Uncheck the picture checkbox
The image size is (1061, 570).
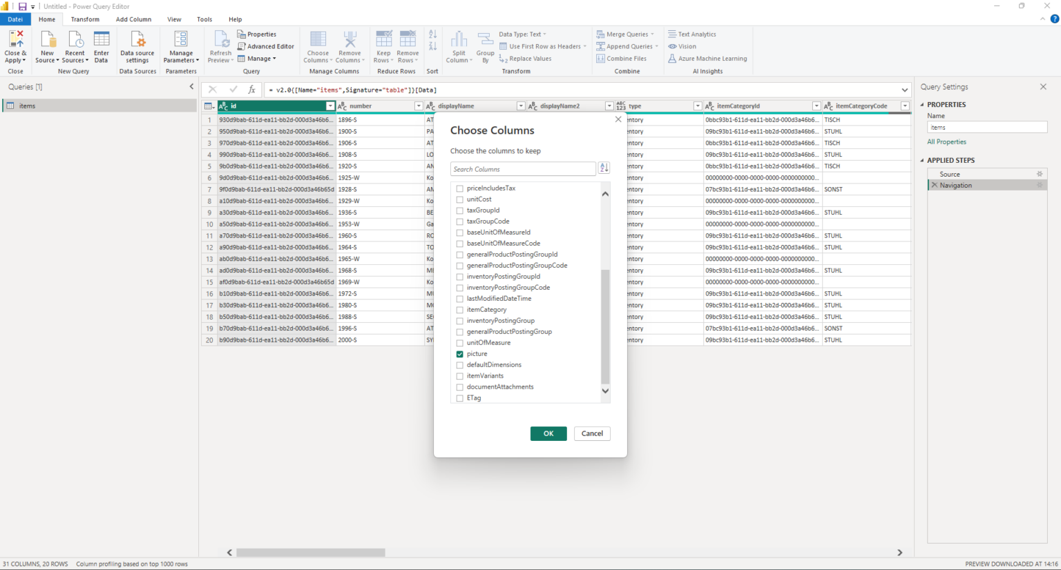coord(459,353)
